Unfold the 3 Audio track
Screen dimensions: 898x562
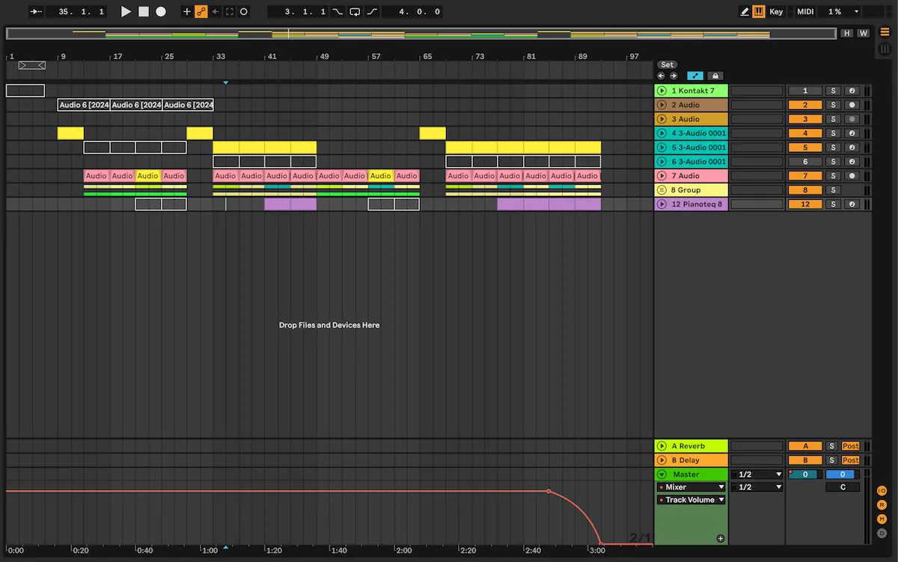pos(662,119)
